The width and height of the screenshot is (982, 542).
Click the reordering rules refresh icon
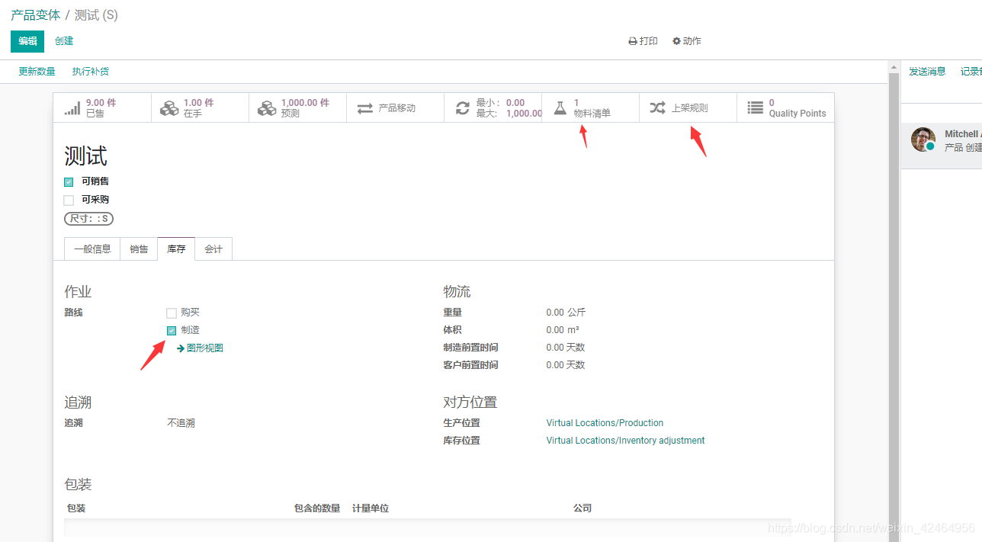pyautogui.click(x=463, y=108)
